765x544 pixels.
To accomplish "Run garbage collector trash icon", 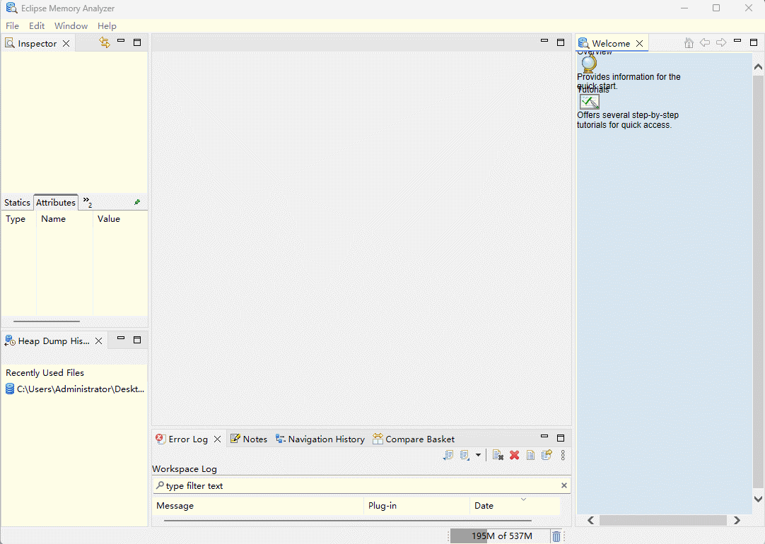I will [x=556, y=536].
